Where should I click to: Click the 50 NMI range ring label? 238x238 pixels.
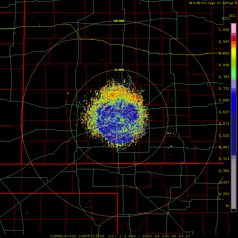[119, 70]
